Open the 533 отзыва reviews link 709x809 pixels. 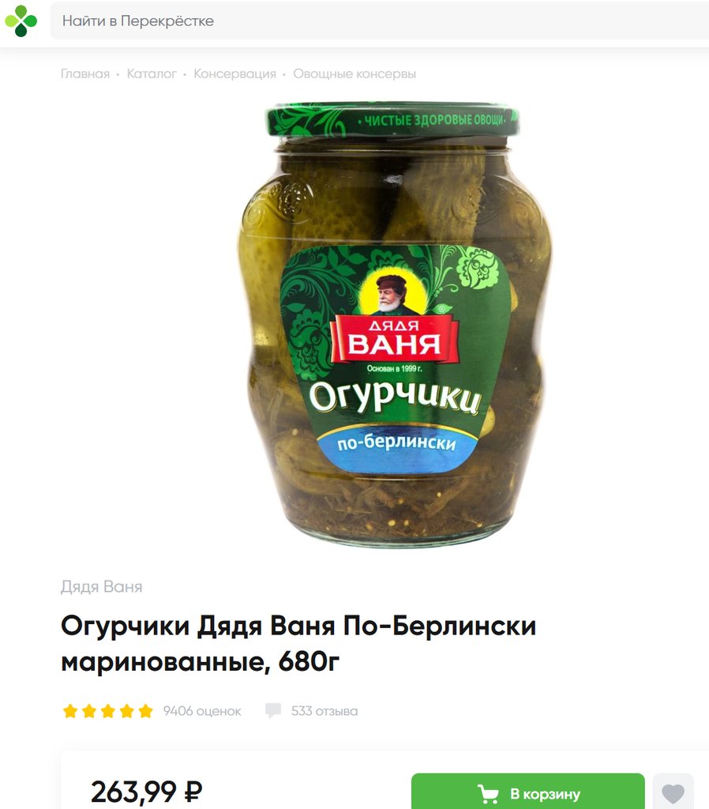coord(324,711)
